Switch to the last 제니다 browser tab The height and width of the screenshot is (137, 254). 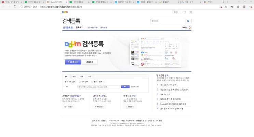pos(214,2)
